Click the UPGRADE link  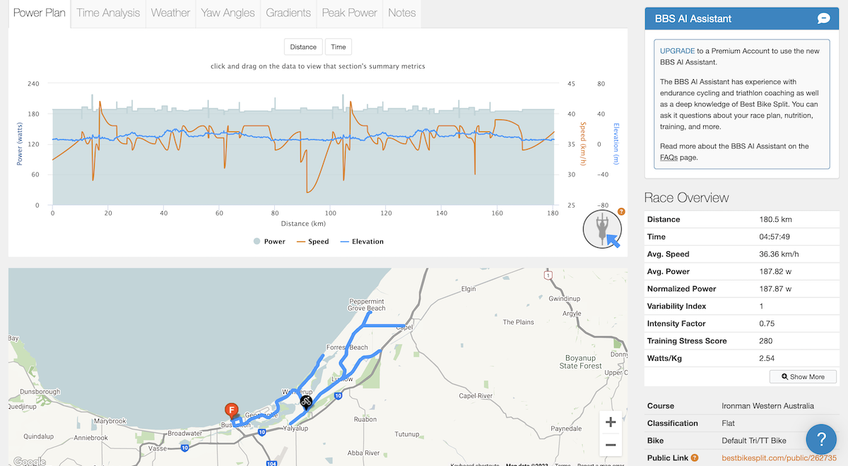pyautogui.click(x=678, y=51)
